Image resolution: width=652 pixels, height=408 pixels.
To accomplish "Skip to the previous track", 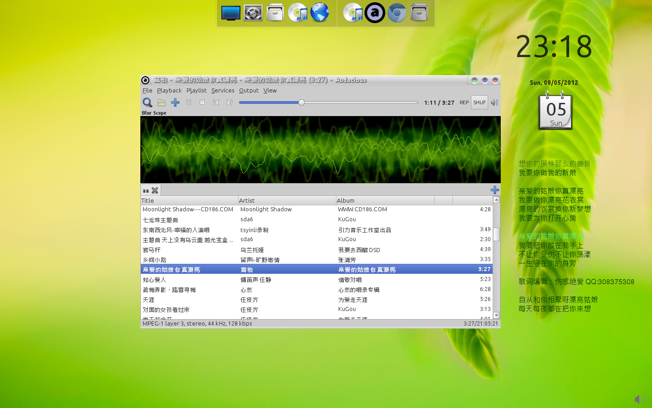I will (x=216, y=102).
